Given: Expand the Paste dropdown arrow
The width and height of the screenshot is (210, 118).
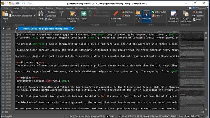Looking at the screenshot, I should (5, 21).
